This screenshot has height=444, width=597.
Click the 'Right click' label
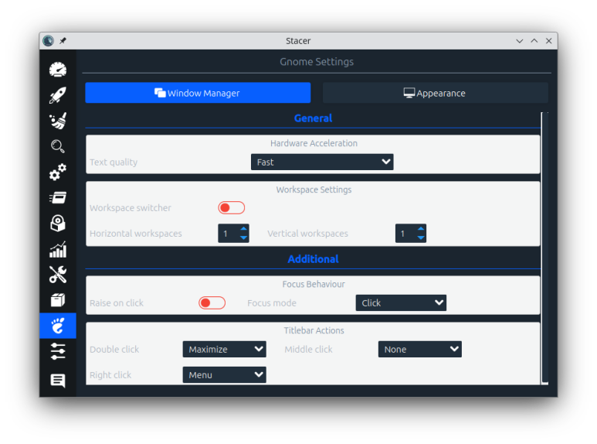click(110, 375)
